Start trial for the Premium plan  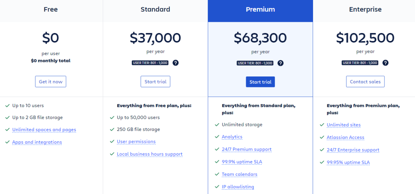(260, 82)
